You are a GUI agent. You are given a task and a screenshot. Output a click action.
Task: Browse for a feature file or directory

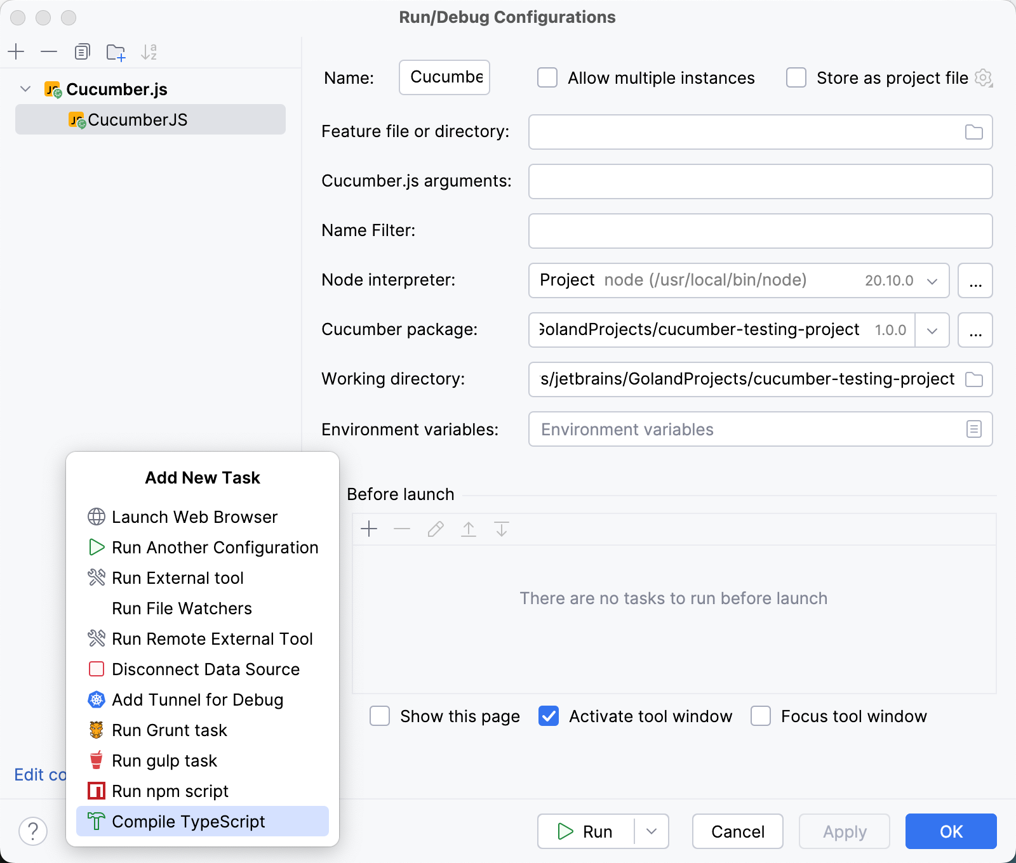point(974,132)
